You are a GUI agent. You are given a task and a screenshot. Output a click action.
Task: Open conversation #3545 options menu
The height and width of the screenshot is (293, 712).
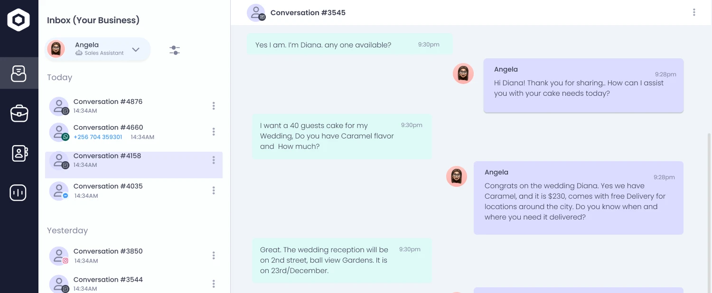tap(694, 13)
